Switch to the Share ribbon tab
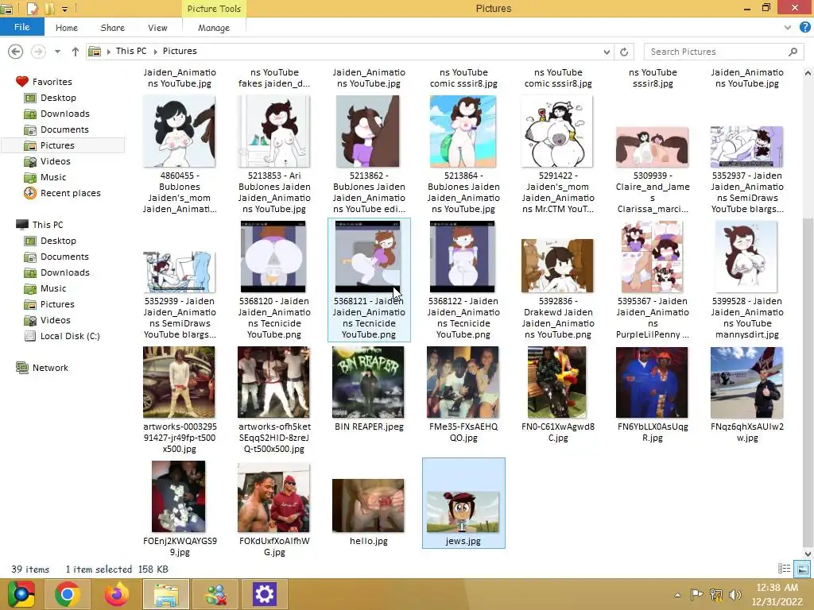The width and height of the screenshot is (814, 610). [112, 28]
